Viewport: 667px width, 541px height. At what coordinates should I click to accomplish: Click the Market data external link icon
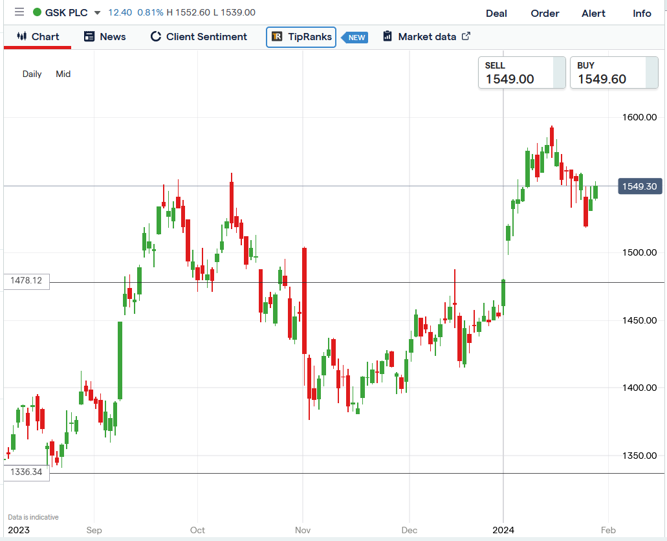[x=466, y=36]
